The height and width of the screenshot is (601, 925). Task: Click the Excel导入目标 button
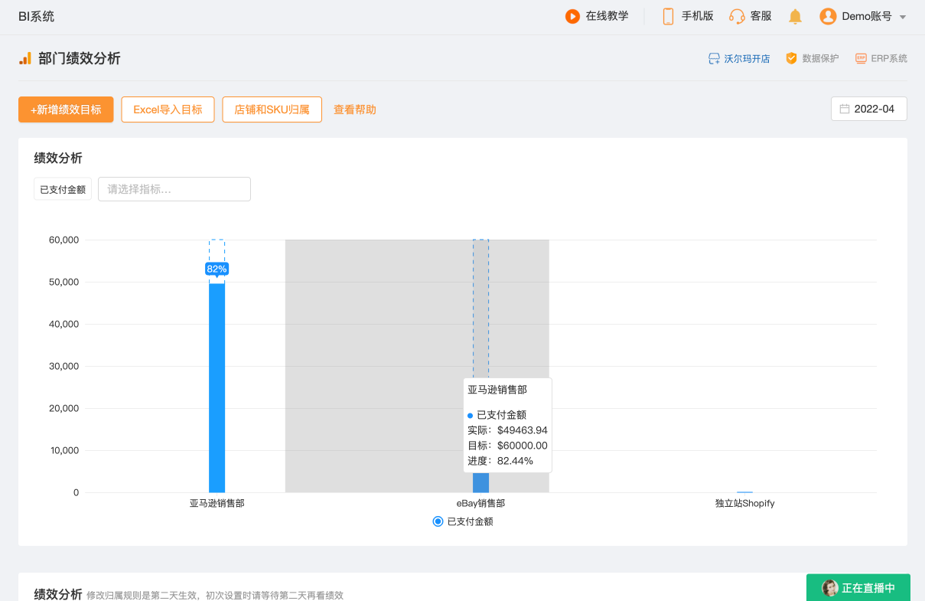pyautogui.click(x=168, y=109)
